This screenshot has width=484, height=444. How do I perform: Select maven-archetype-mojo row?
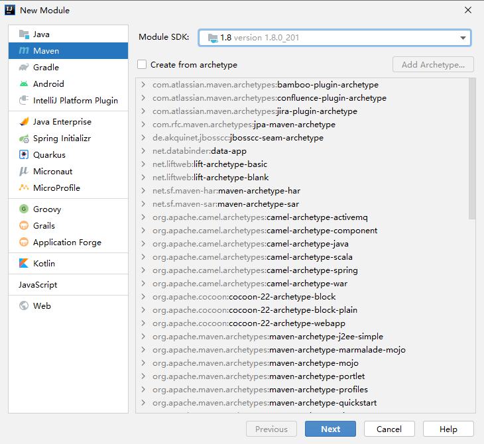tap(302, 363)
